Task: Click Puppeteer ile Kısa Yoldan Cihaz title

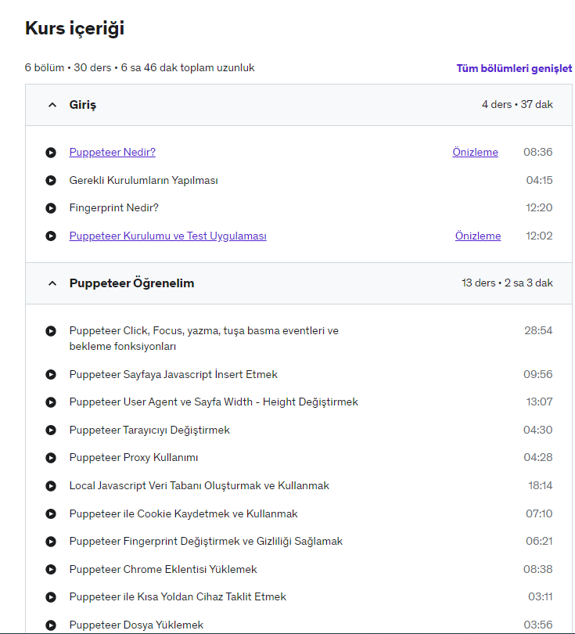Action: click(x=178, y=596)
